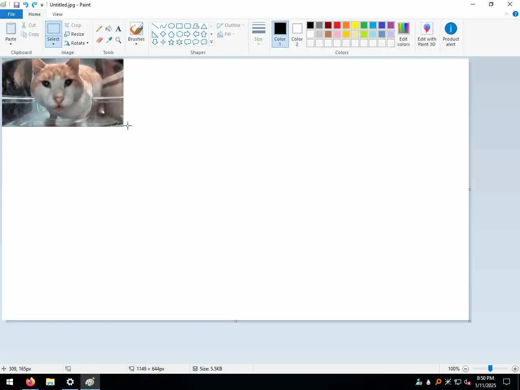This screenshot has width=520, height=390.
Task: Choose the diamond shape
Action: coord(163,34)
